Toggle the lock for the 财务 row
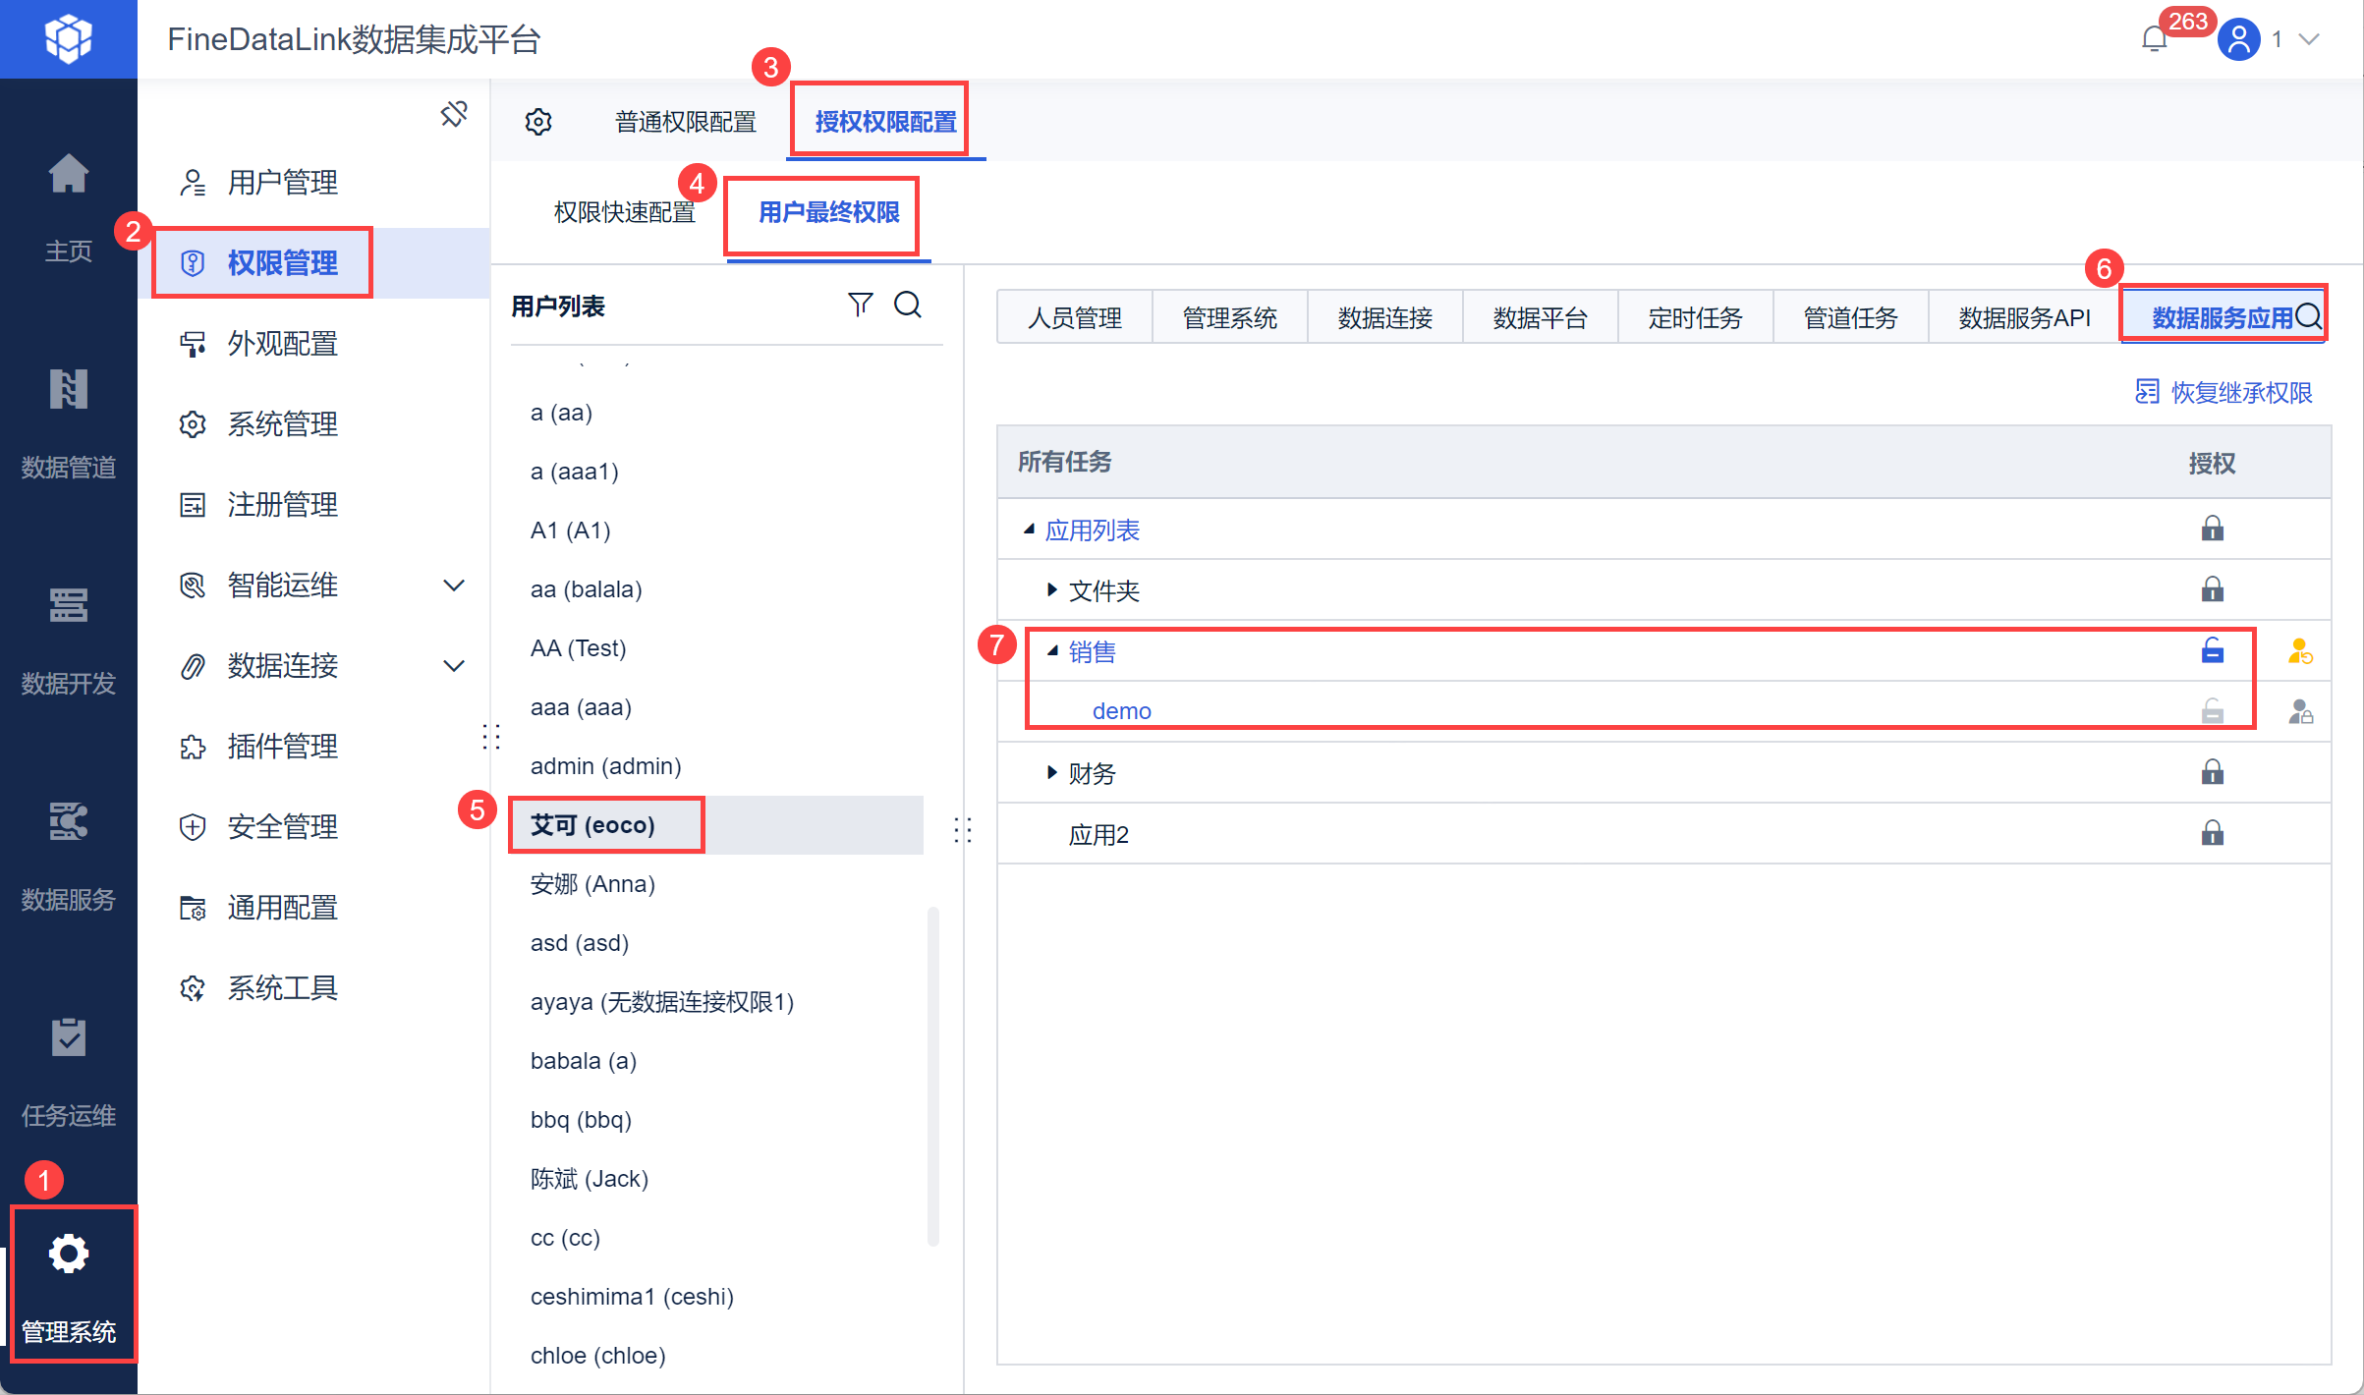The height and width of the screenshot is (1395, 2364). click(x=2212, y=773)
